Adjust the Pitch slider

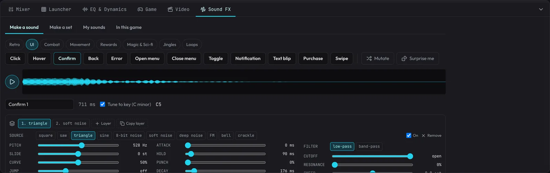tap(78, 145)
